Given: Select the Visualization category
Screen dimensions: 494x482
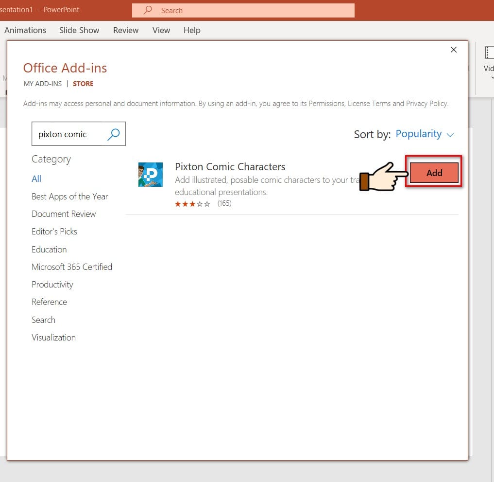Looking at the screenshot, I should 53,338.
